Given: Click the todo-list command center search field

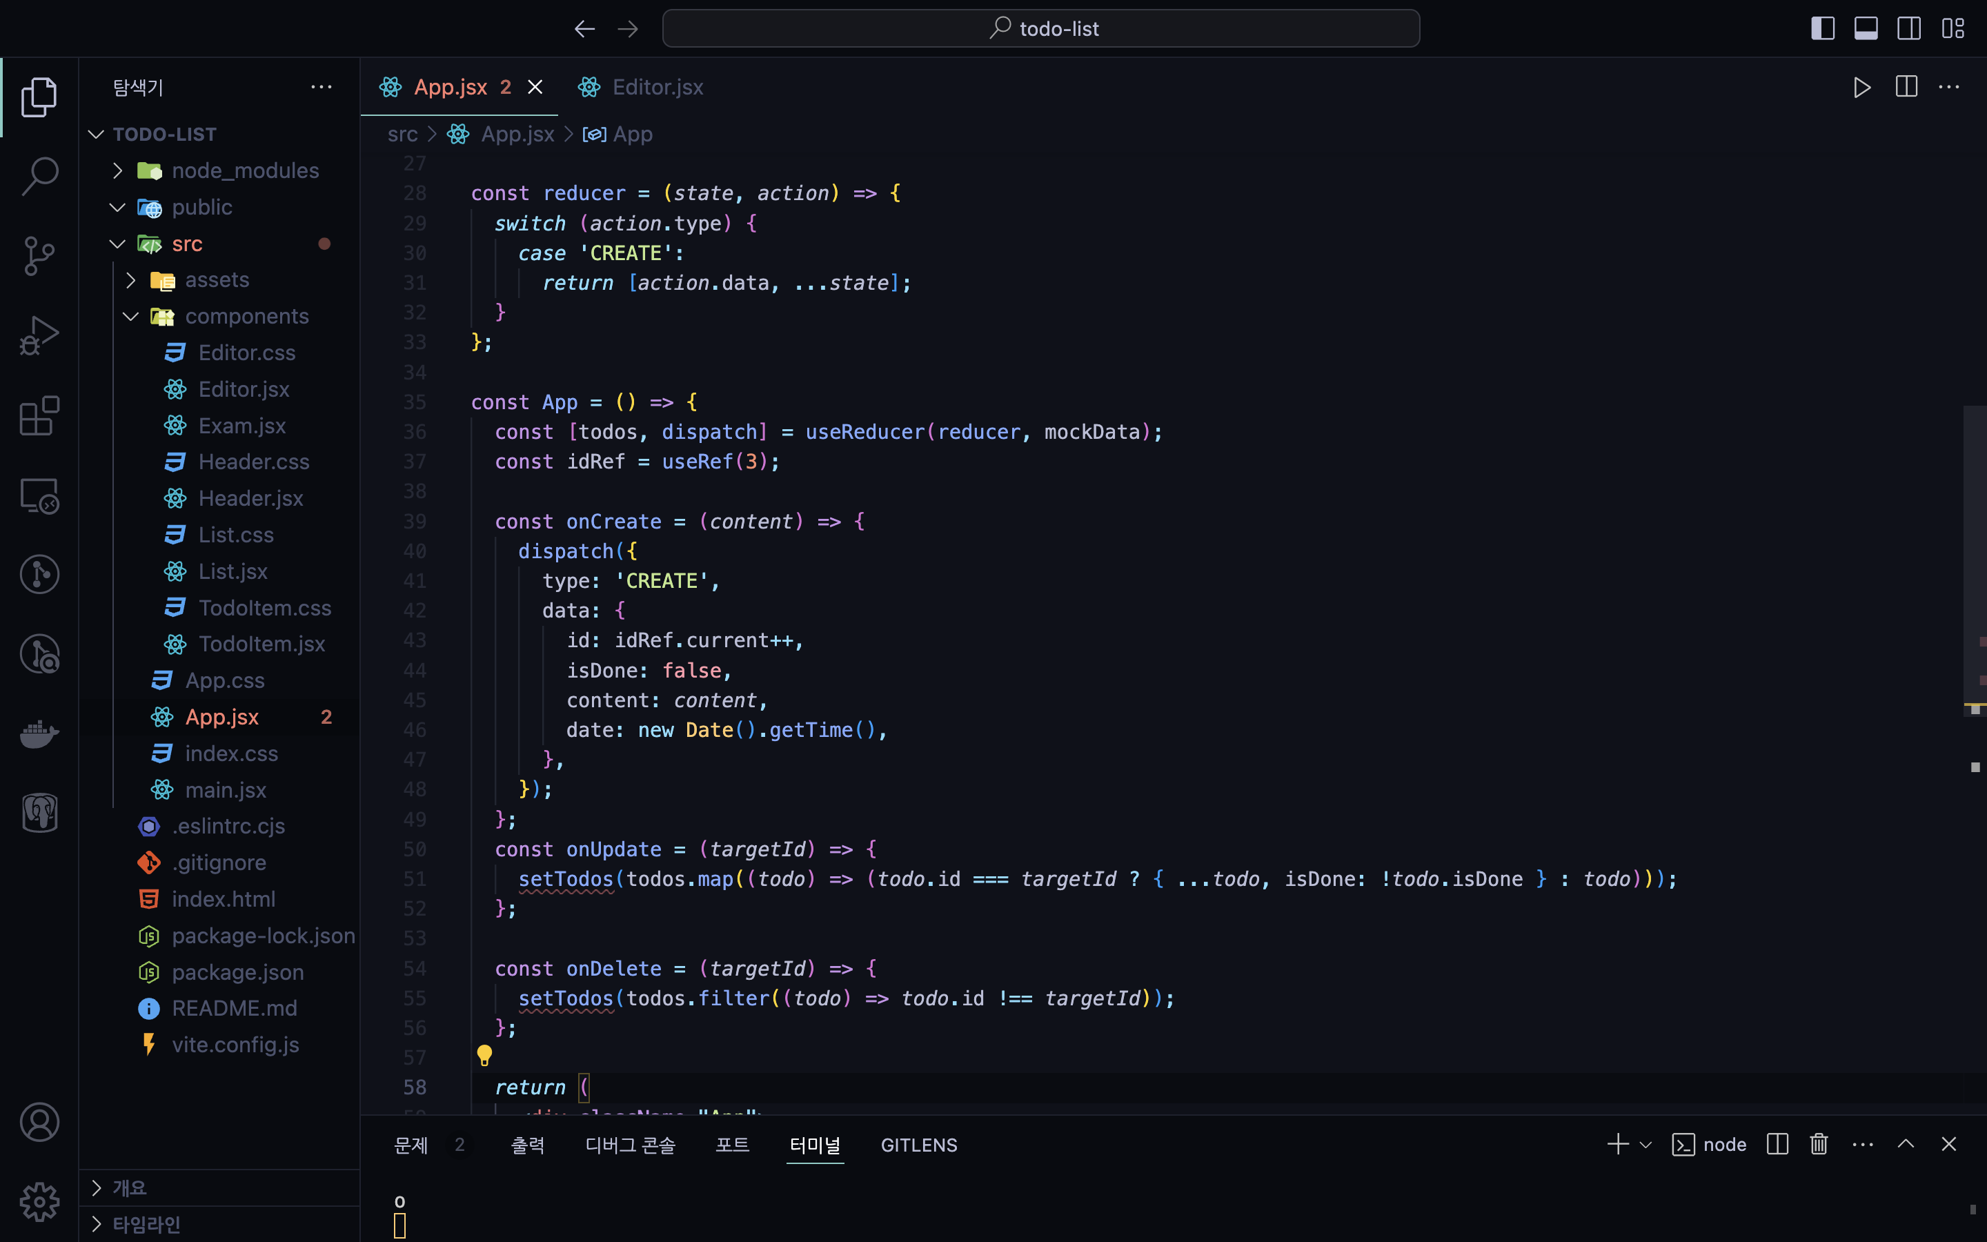Looking at the screenshot, I should [1040, 29].
